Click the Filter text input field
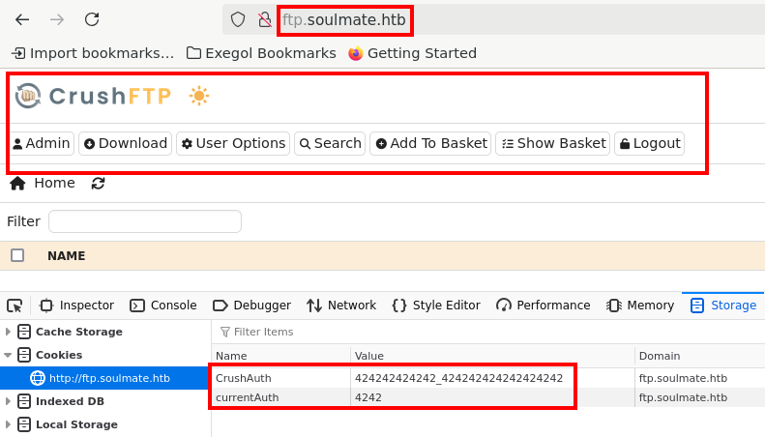765x437 pixels. [x=144, y=221]
